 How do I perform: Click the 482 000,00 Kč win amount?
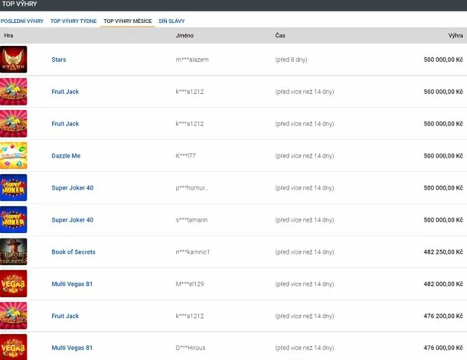(443, 284)
